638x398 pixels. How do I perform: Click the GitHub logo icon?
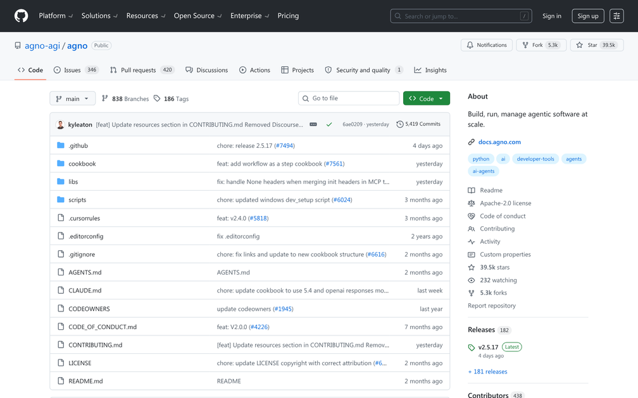click(21, 16)
